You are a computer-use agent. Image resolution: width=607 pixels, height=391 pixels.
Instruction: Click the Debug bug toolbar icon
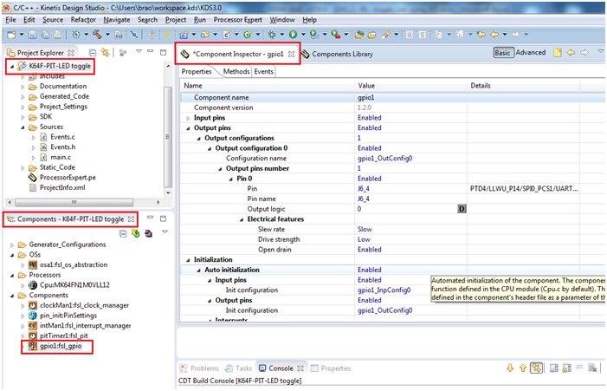pyautogui.click(x=272, y=35)
